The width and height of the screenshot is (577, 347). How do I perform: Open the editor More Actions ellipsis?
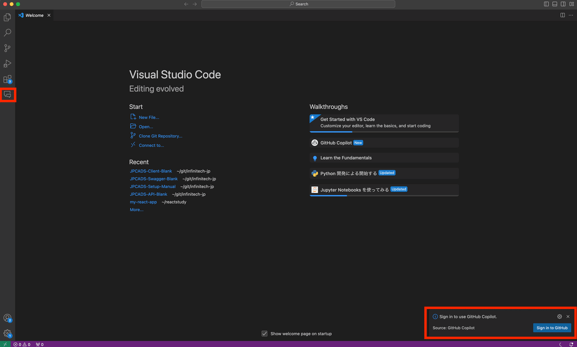point(571,15)
